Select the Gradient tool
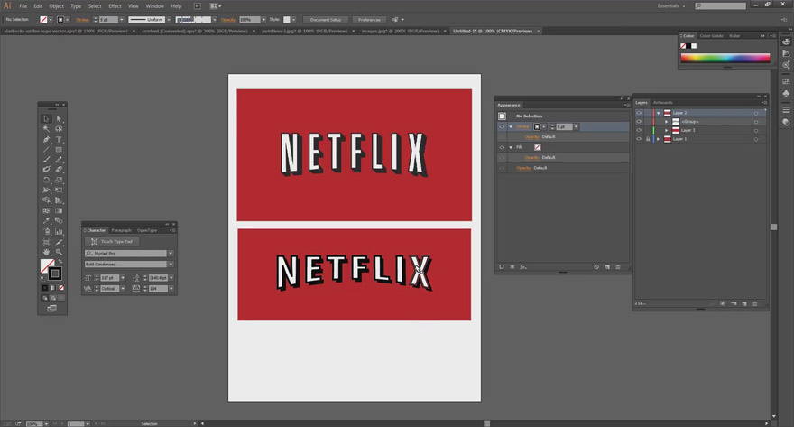 coord(59,210)
